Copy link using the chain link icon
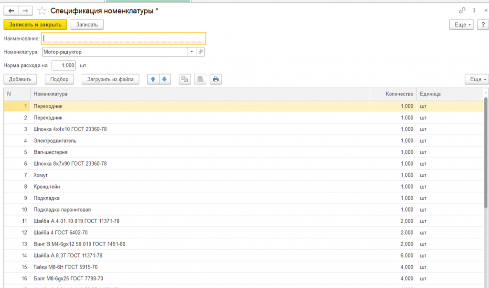Viewport: 489px width, 288px height. pos(462,11)
